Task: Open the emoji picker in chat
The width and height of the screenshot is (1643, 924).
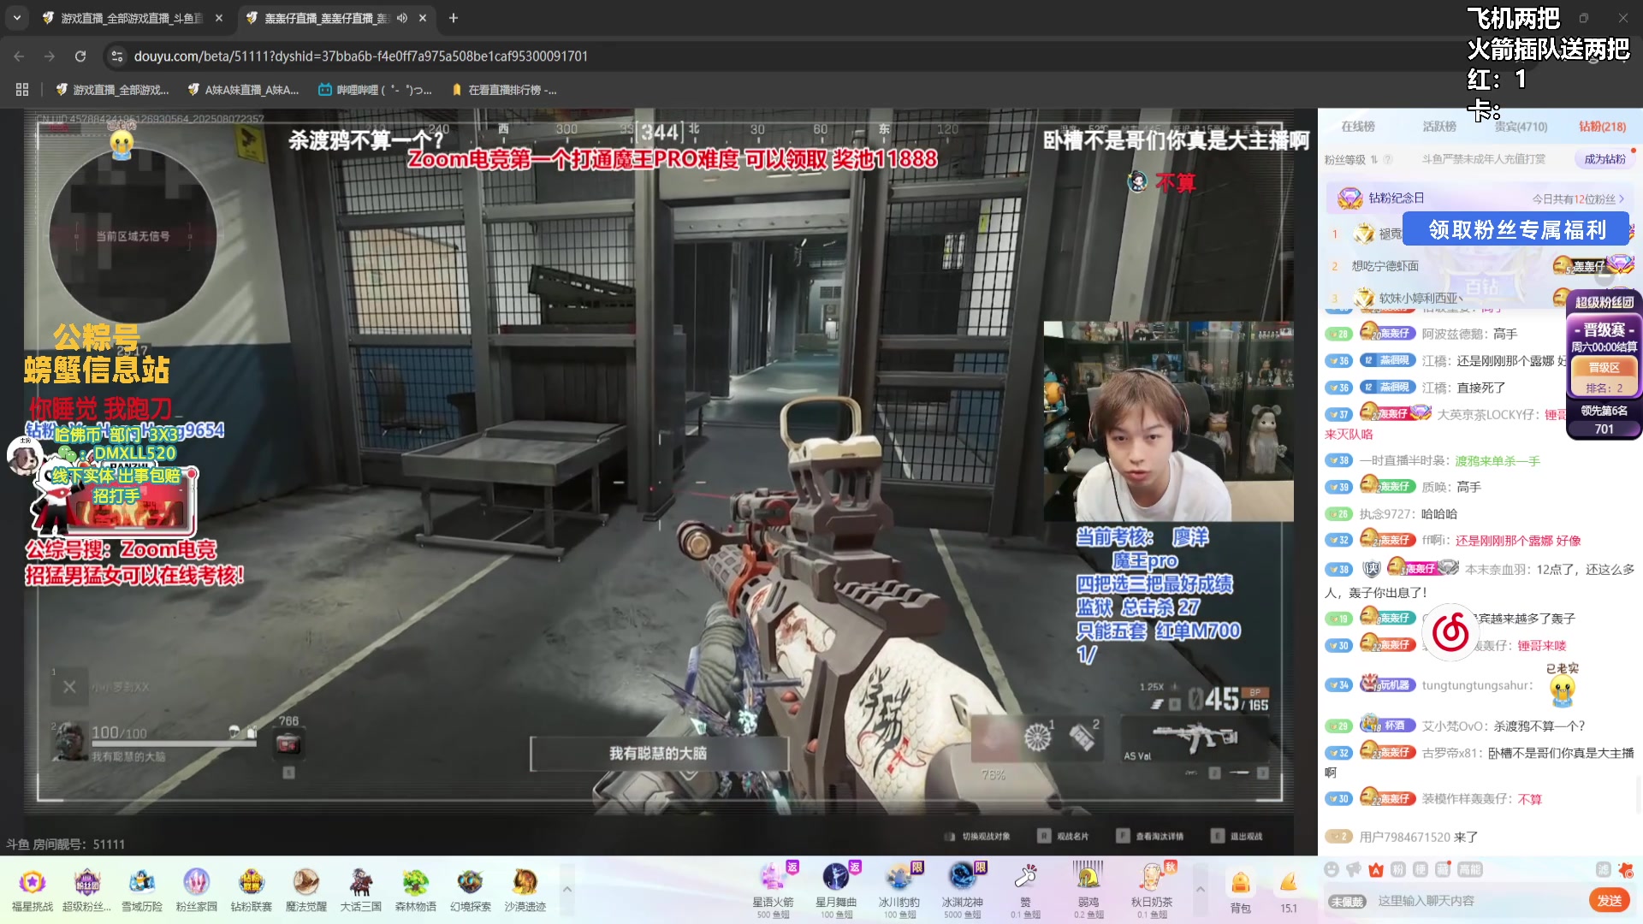Action: pos(1331,870)
